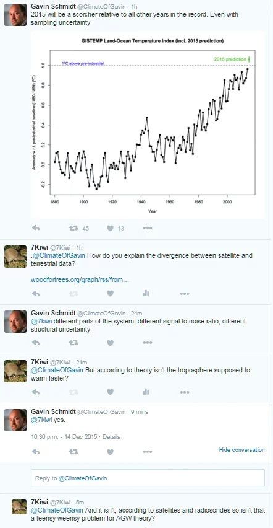Like 7Kiwi's satellite divergence tweet
This screenshot has width=273, height=528.
click(x=110, y=293)
